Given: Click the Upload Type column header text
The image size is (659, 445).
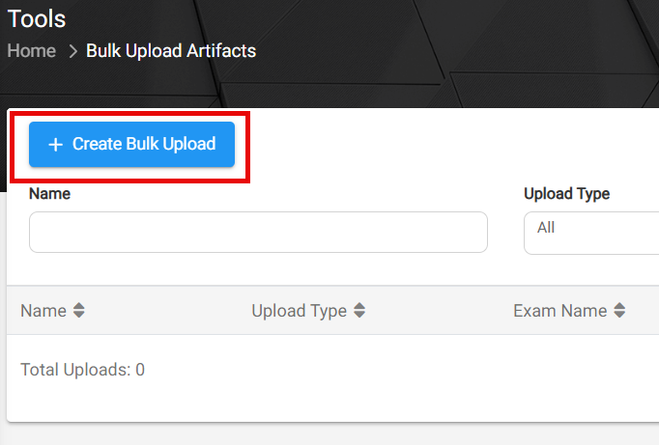Looking at the screenshot, I should pyautogui.click(x=300, y=311).
